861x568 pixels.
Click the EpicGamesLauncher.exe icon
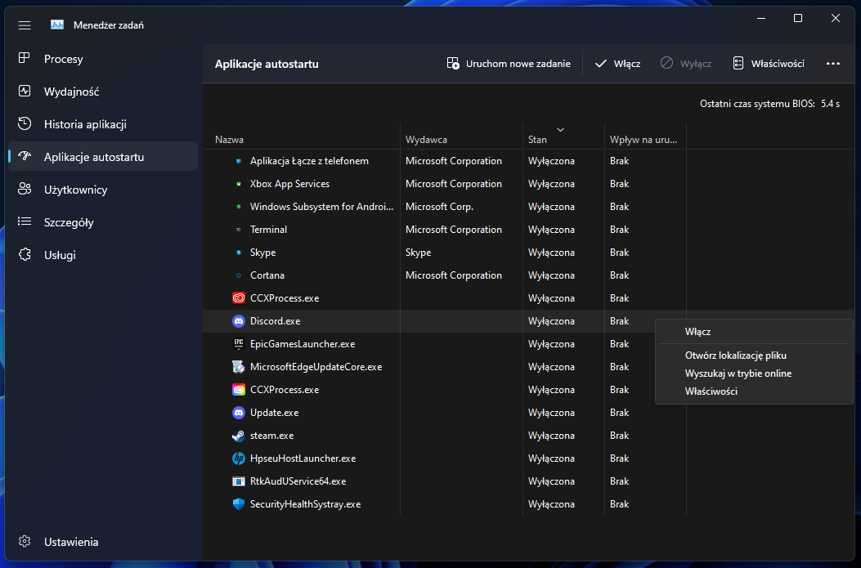tap(238, 344)
